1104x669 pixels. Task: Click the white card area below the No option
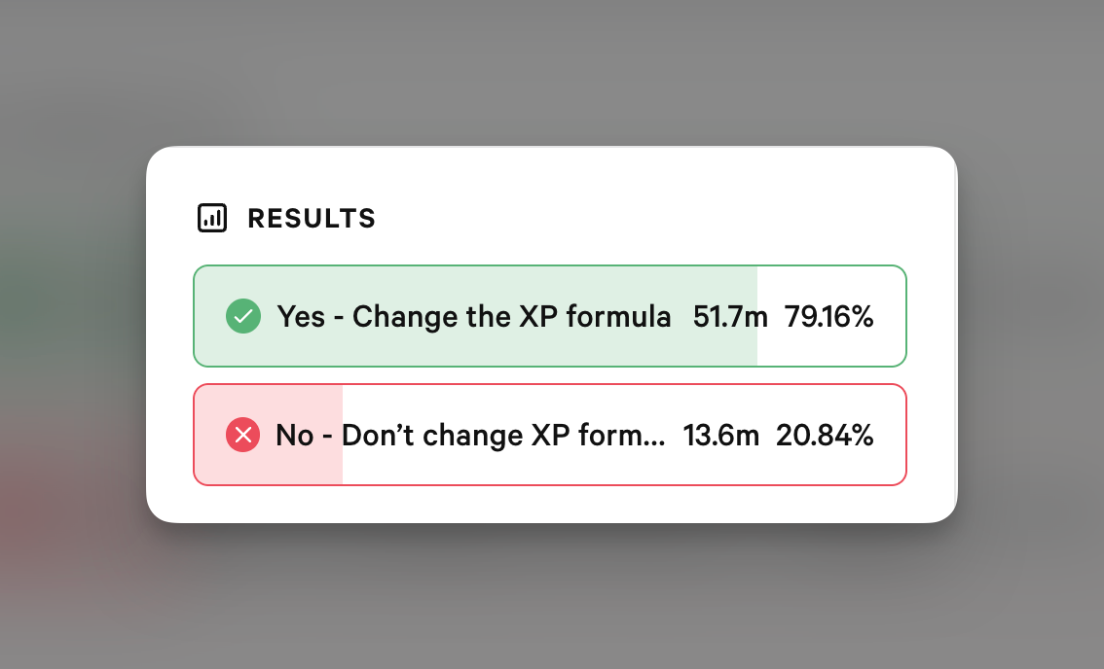coord(550,504)
